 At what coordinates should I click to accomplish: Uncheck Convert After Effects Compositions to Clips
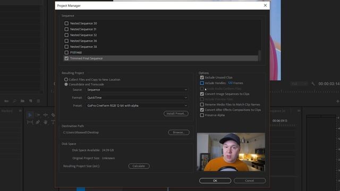tap(202, 110)
